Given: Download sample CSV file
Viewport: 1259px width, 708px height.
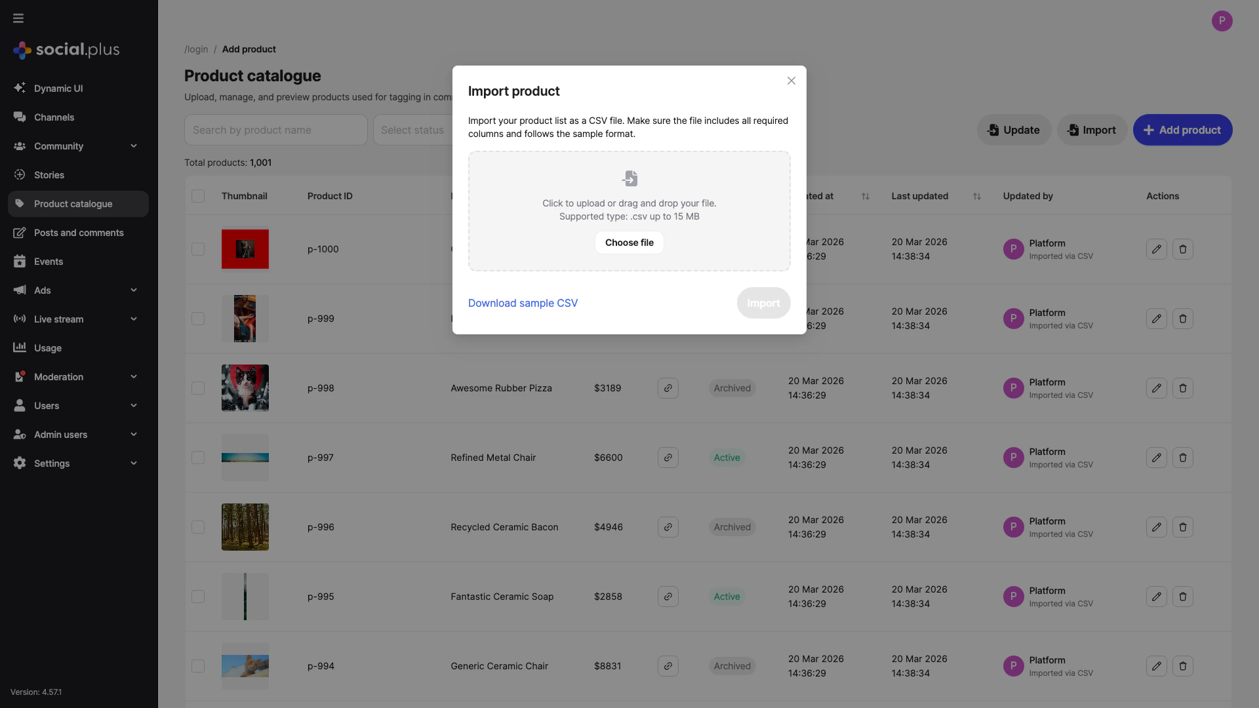Looking at the screenshot, I should (x=522, y=303).
